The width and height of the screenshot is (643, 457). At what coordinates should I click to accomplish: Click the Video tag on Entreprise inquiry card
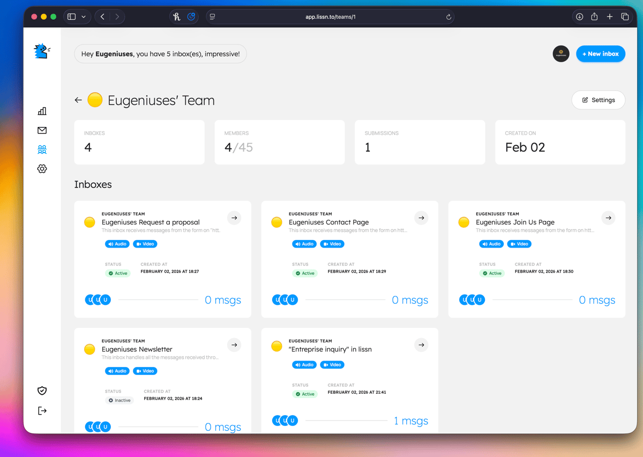click(x=332, y=365)
